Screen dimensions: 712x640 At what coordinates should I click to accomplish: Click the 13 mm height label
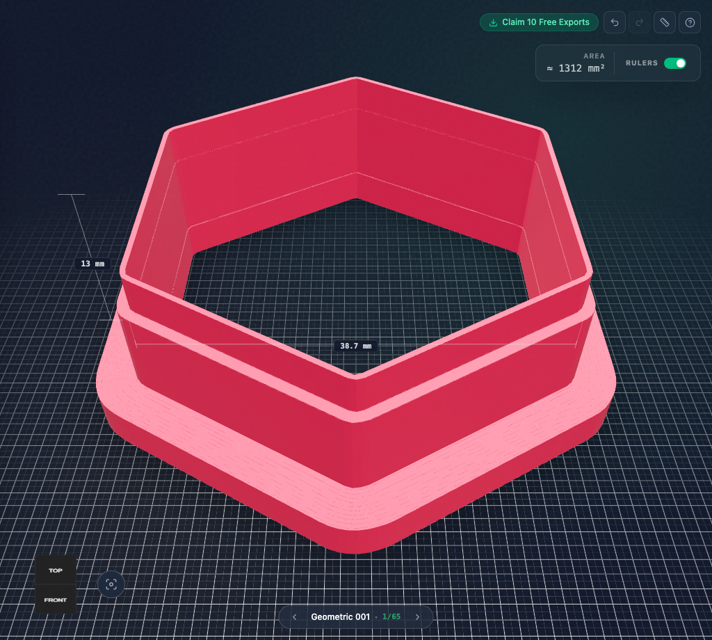pos(92,264)
